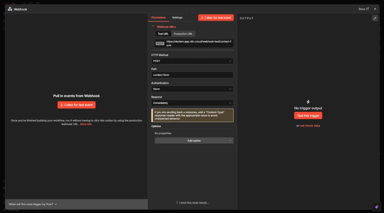Viewport: 384px width, 213px height.
Task: Click the POST method badge beside URL
Action: coord(160,43)
